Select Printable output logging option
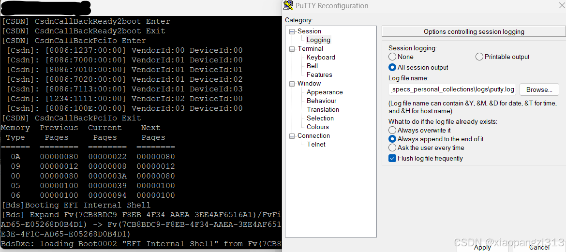566x252 pixels. click(x=503, y=57)
